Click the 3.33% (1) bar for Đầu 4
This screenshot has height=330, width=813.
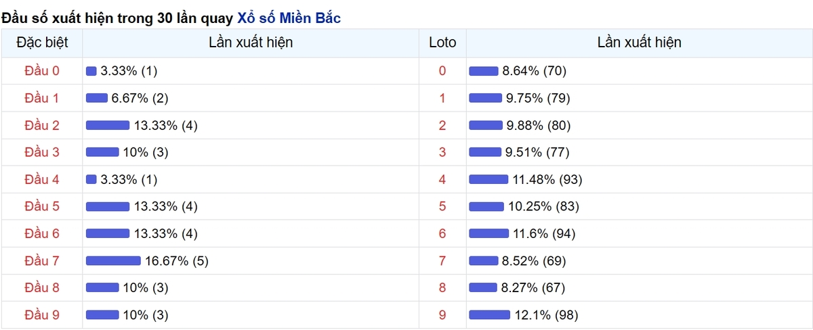[91, 179]
